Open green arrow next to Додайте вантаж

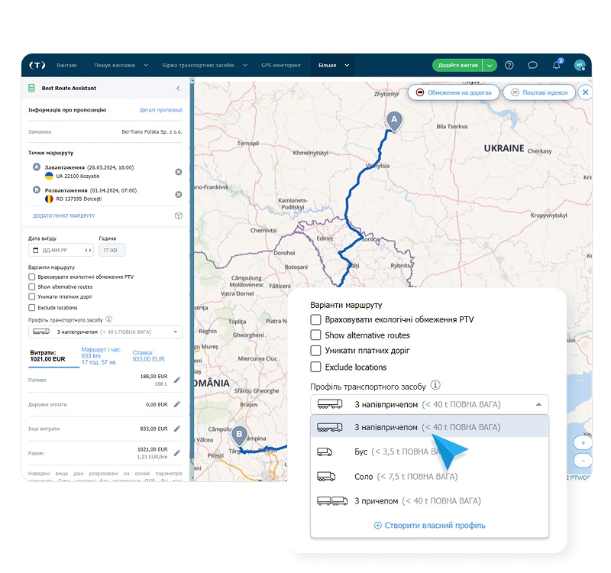point(490,65)
